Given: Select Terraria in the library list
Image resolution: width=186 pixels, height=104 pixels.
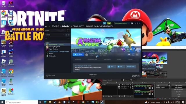Looking at the screenshot, I should click(57, 54).
